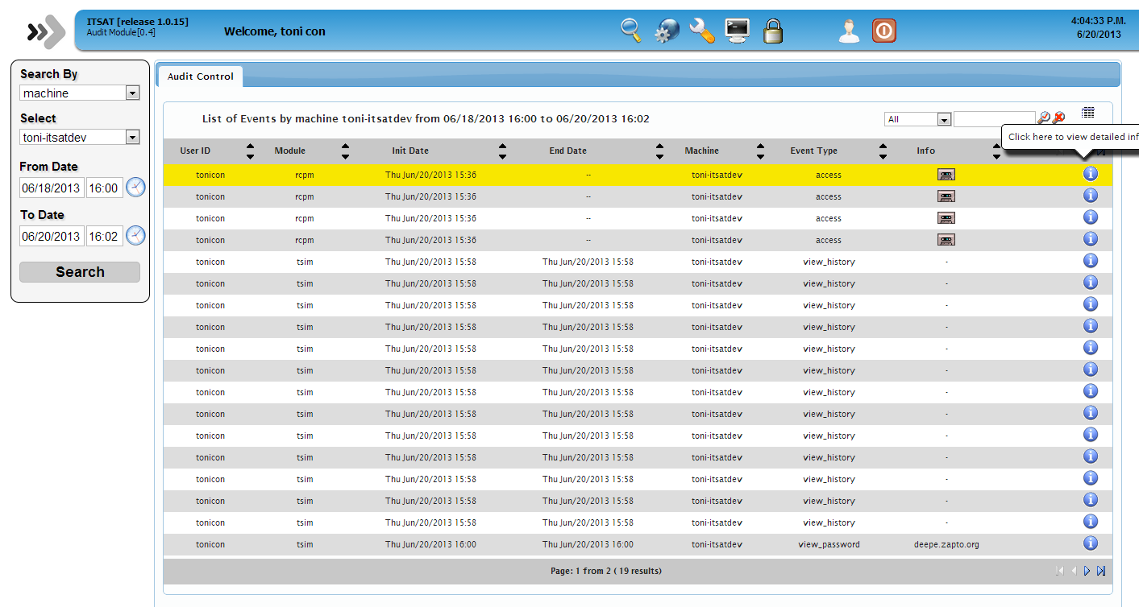Open the globe with gear settings icon
The width and height of the screenshot is (1139, 607).
coord(666,31)
